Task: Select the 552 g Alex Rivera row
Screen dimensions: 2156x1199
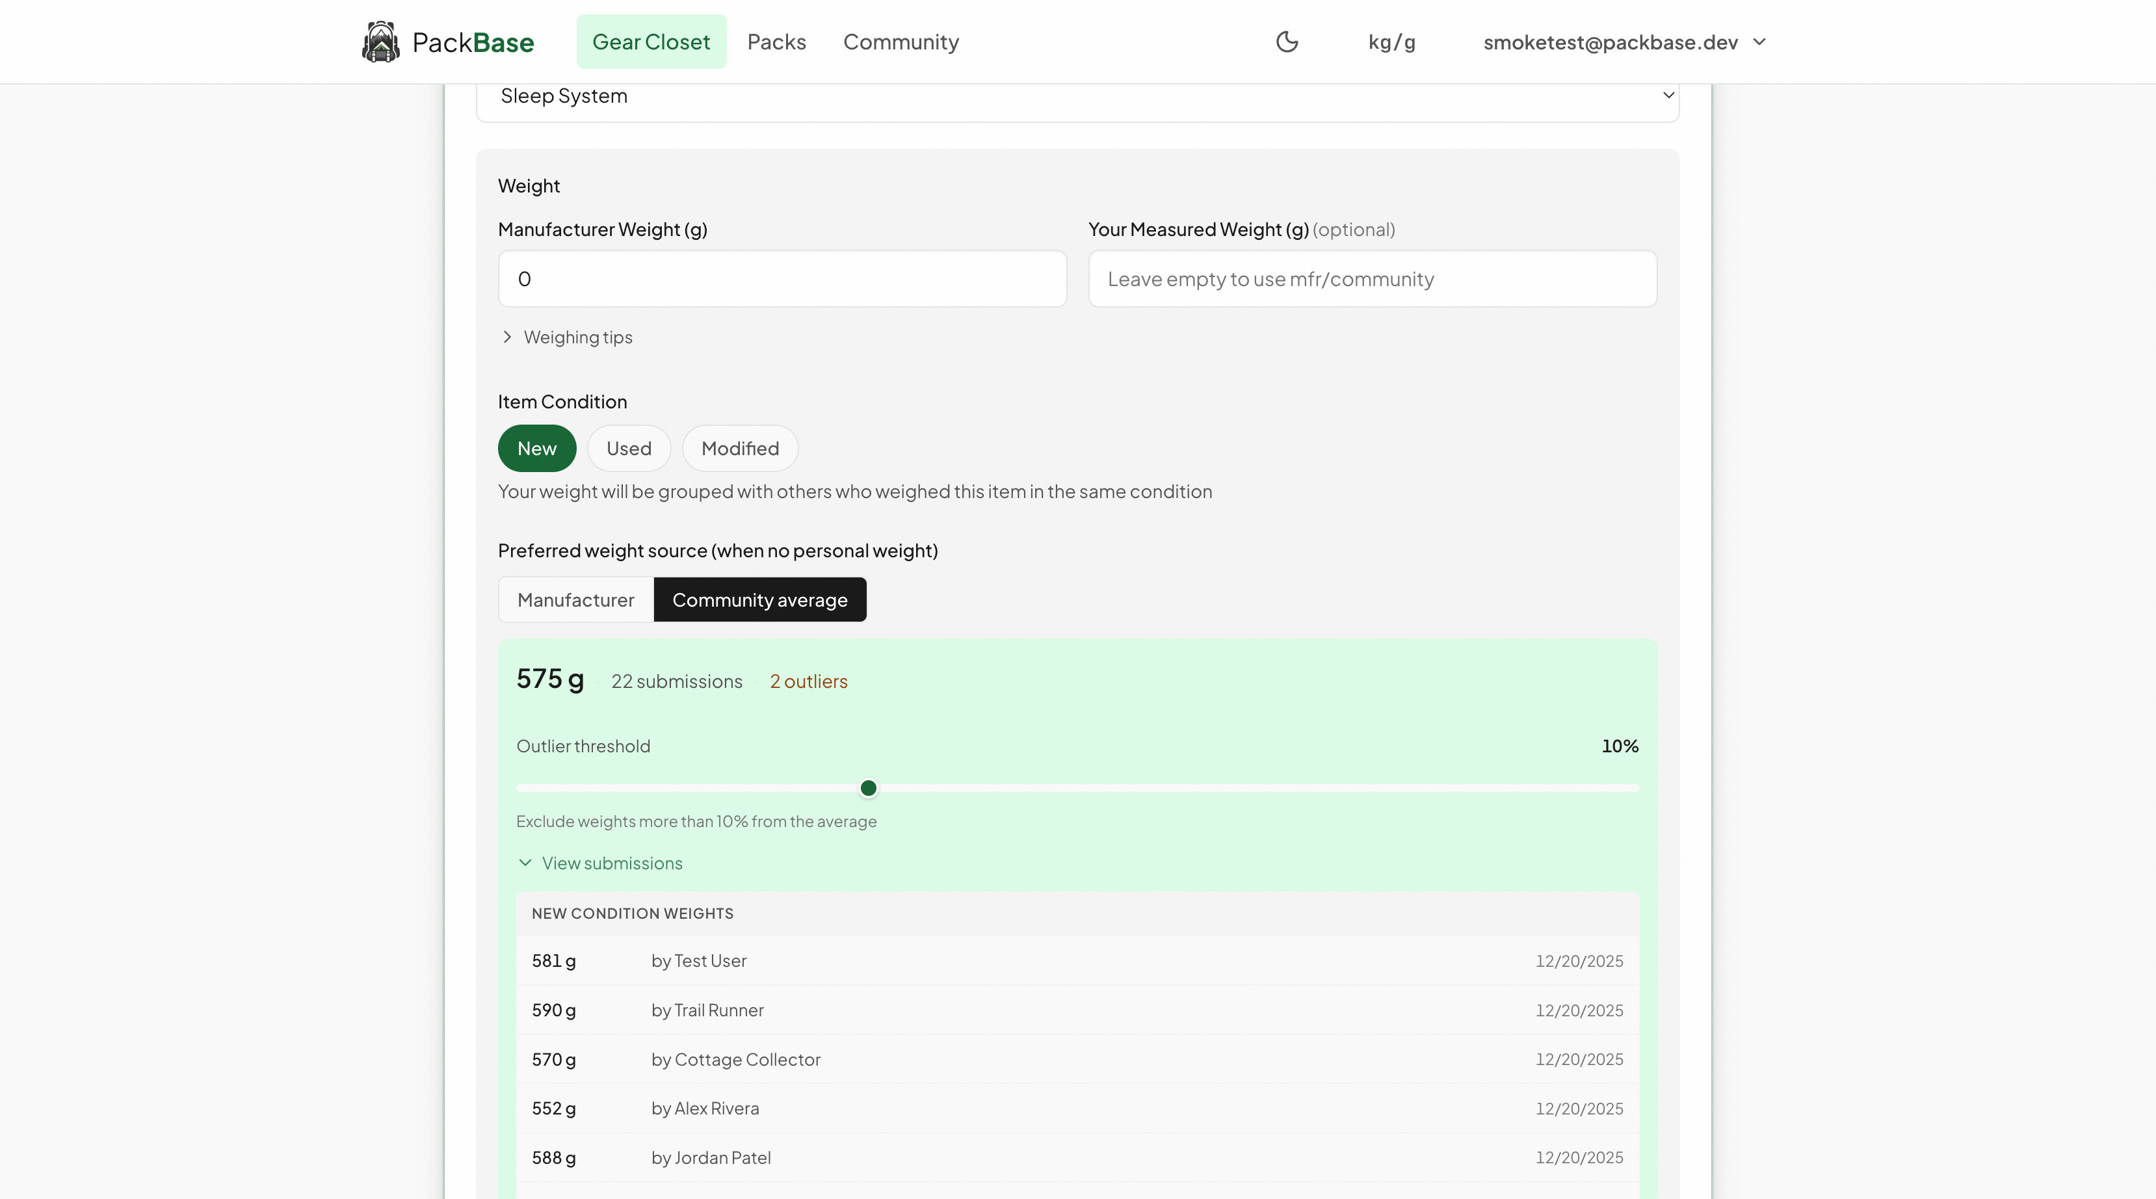Action: tap(1077, 1109)
